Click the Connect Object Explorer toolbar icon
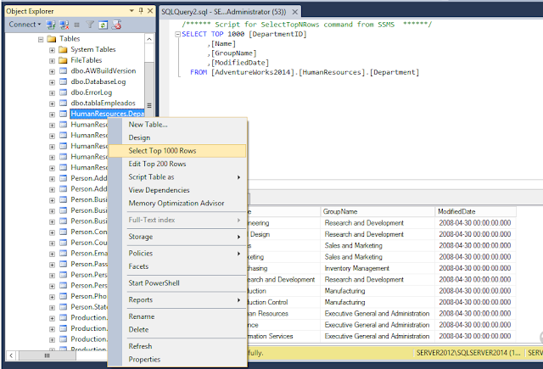 pos(51,25)
